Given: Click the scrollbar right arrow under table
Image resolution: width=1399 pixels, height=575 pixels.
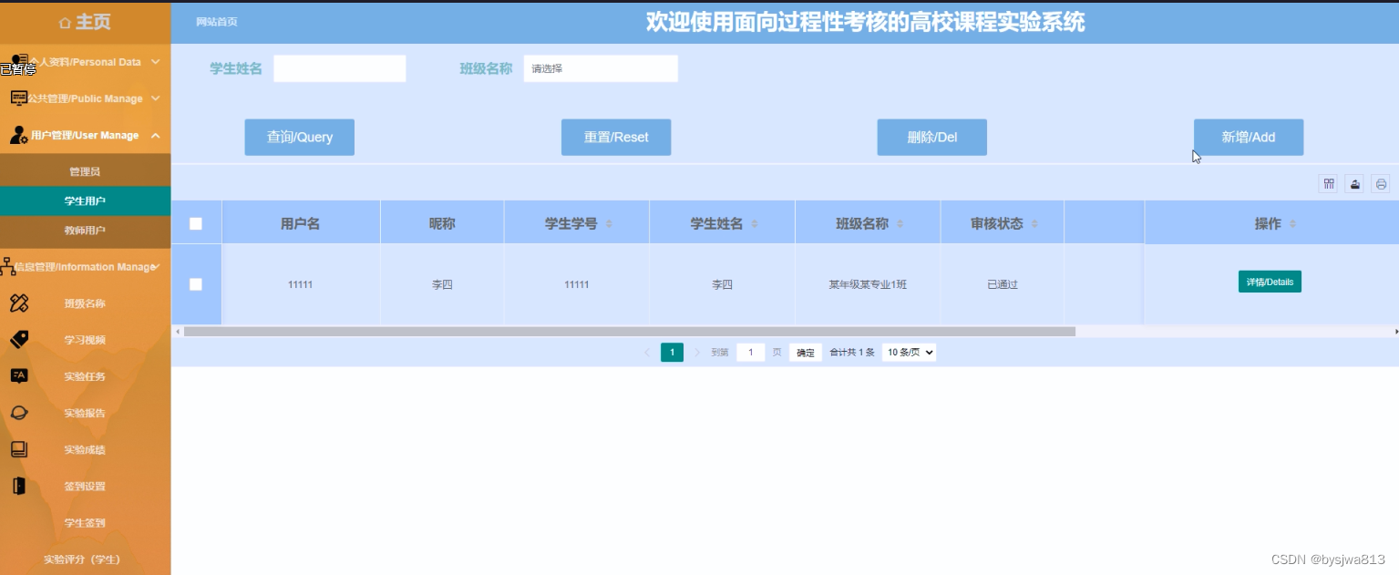Looking at the screenshot, I should [1395, 332].
